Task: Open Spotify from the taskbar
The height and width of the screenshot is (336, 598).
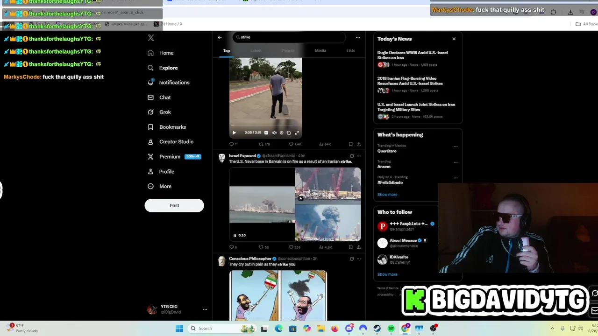Action: coord(391,329)
